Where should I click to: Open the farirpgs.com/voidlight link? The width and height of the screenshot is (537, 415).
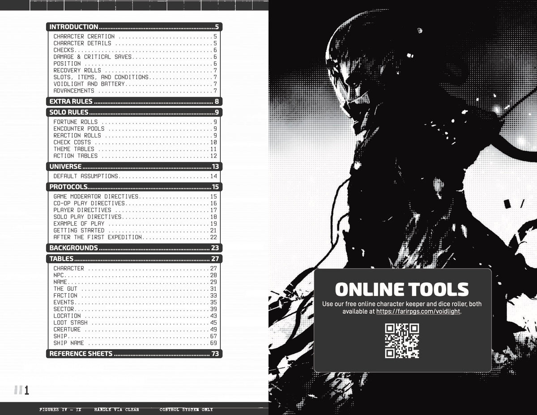tap(418, 312)
